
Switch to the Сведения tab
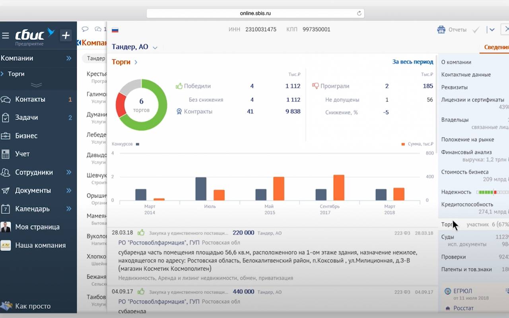point(496,47)
